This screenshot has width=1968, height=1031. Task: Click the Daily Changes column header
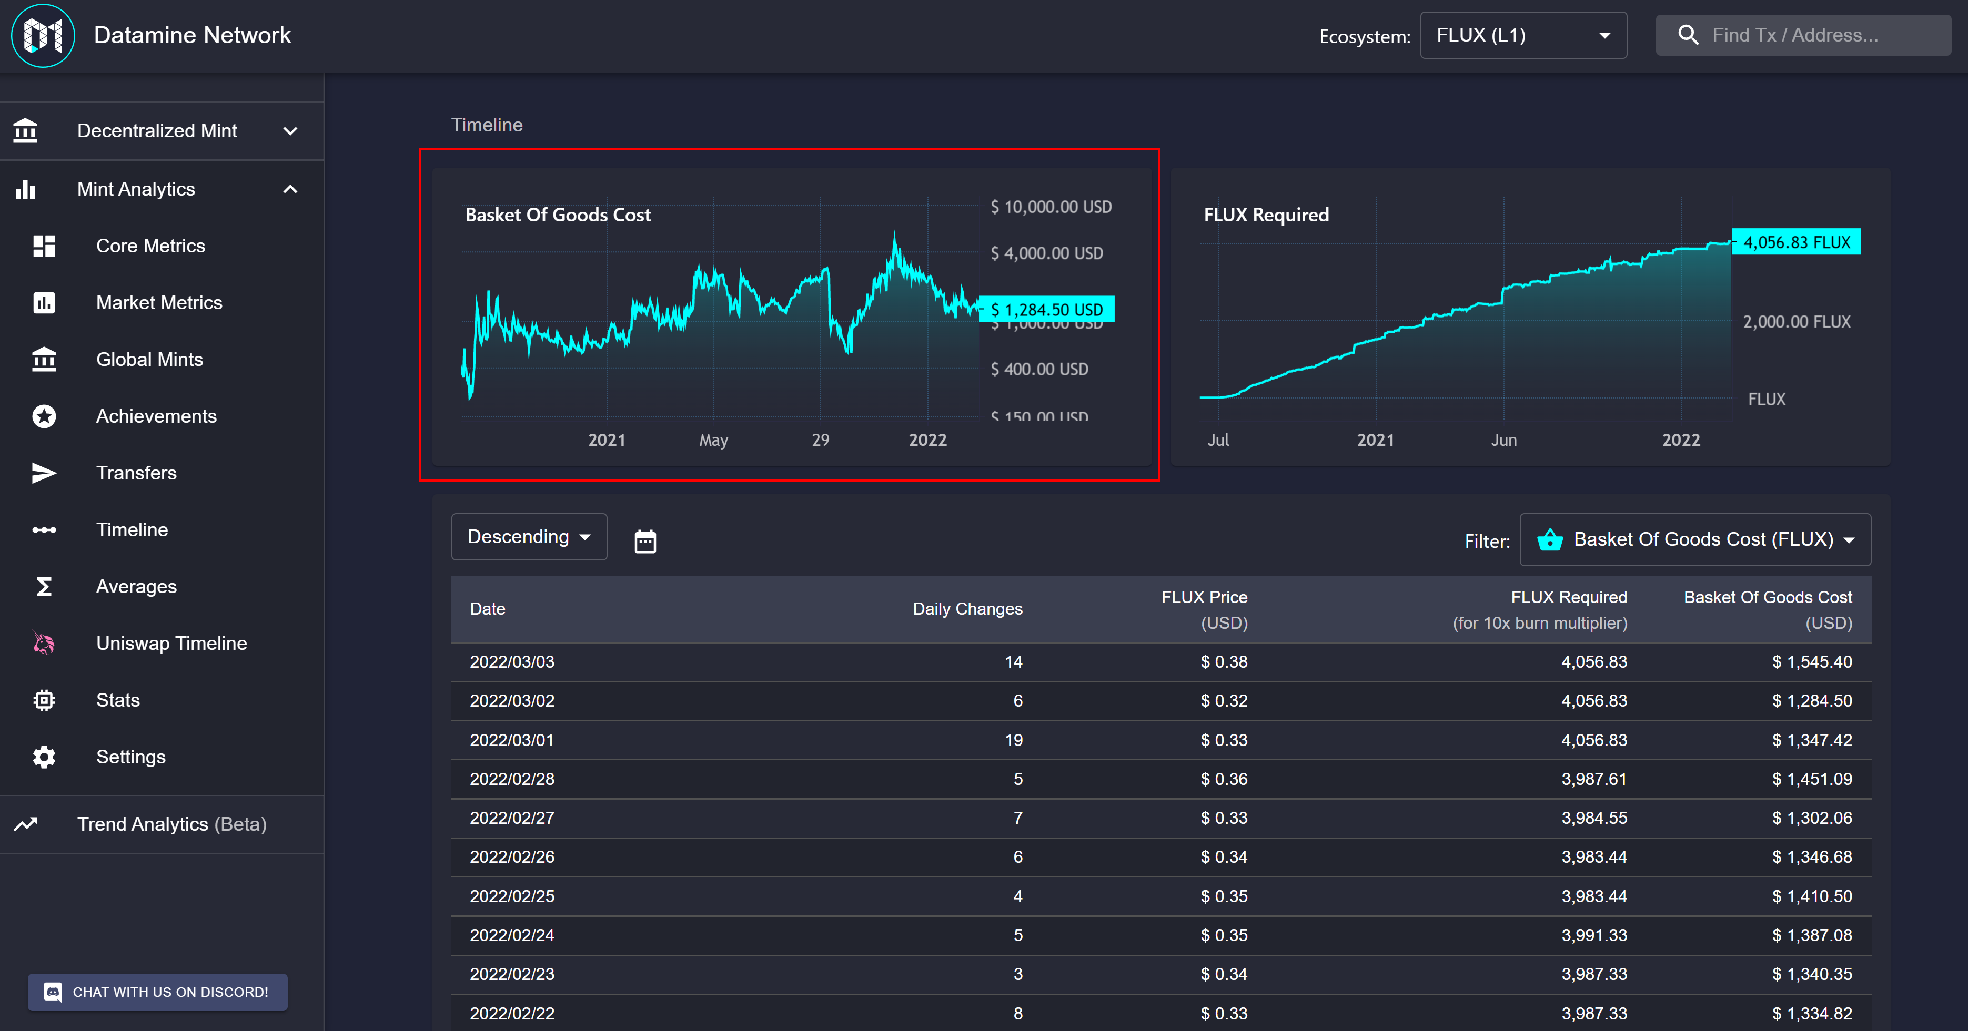[x=967, y=609]
